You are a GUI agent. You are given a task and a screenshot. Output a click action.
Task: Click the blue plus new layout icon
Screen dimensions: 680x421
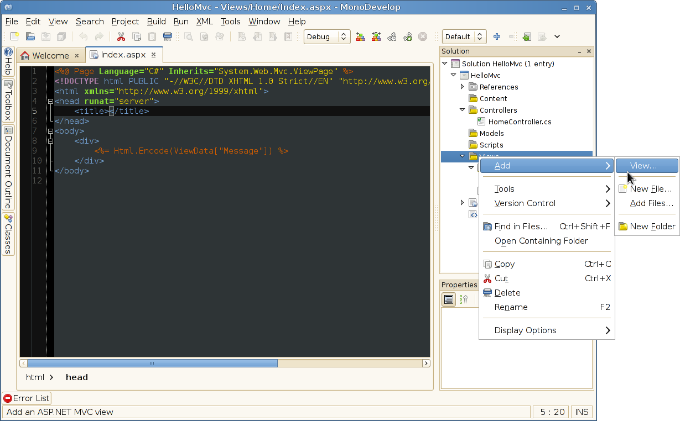[497, 36]
